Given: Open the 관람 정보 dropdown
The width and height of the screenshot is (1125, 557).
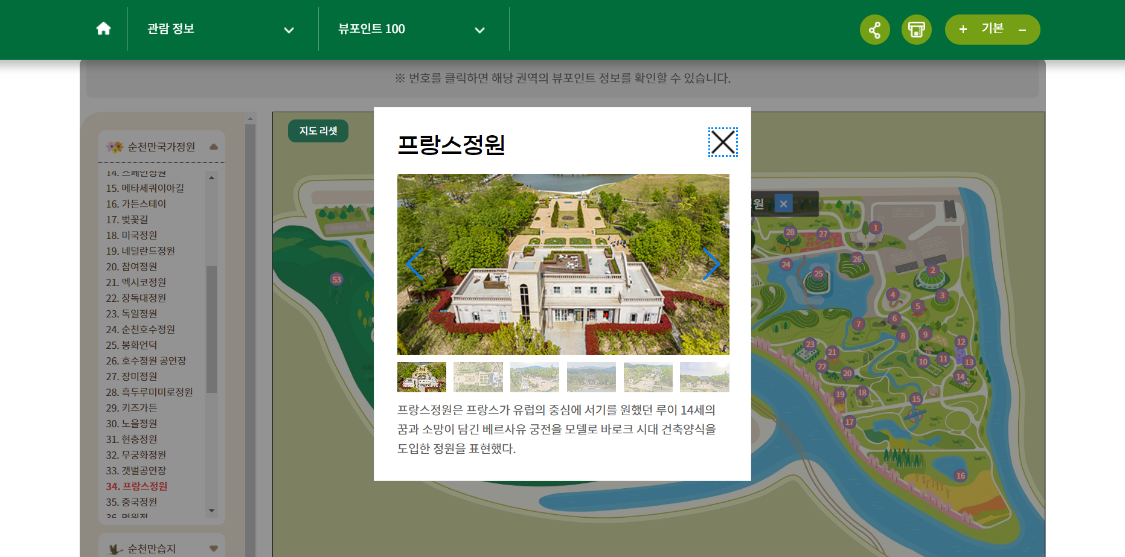Looking at the screenshot, I should pyautogui.click(x=222, y=28).
